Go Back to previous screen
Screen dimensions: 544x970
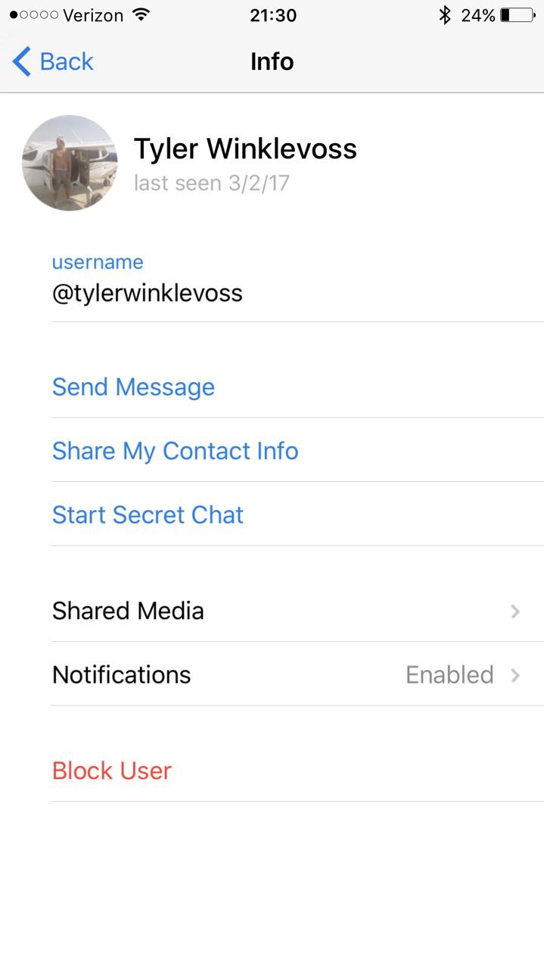[x=53, y=61]
